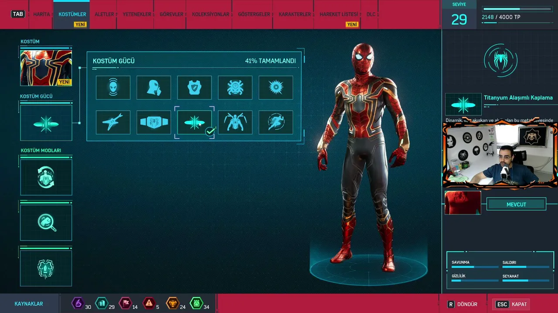Click the power icon beside Titanyum Alaşımlı Kaplama

pyautogui.click(x=463, y=104)
